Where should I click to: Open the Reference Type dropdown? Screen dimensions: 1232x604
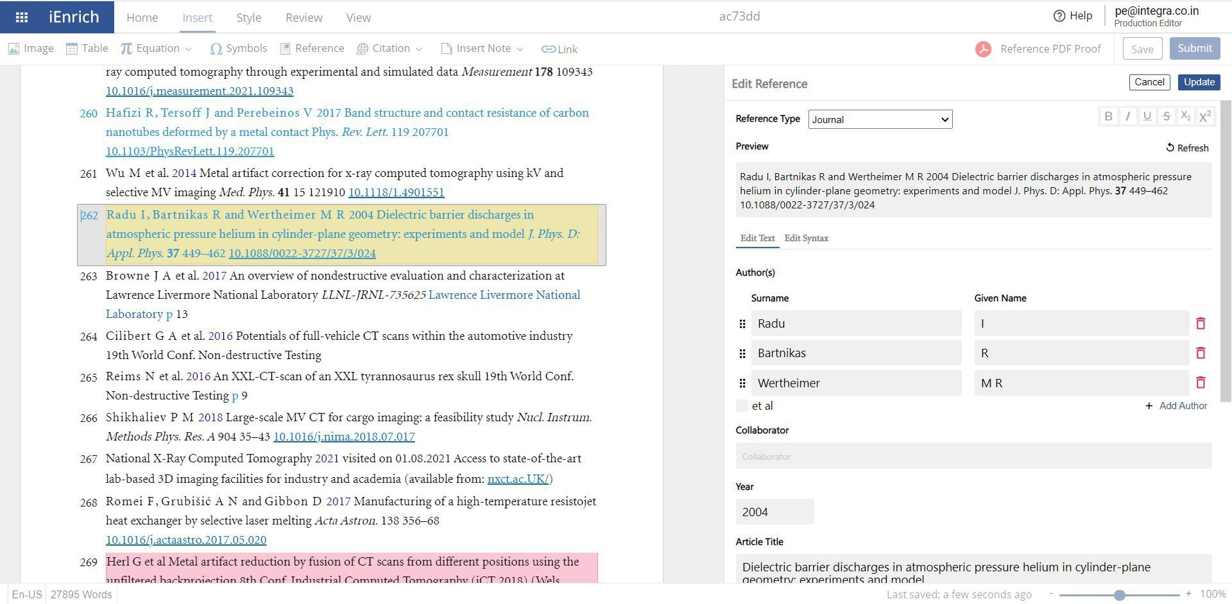(x=880, y=119)
